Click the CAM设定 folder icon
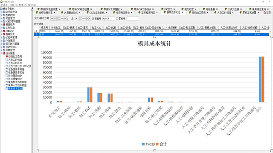Viewport: 273px width, 153px height. tap(4, 31)
